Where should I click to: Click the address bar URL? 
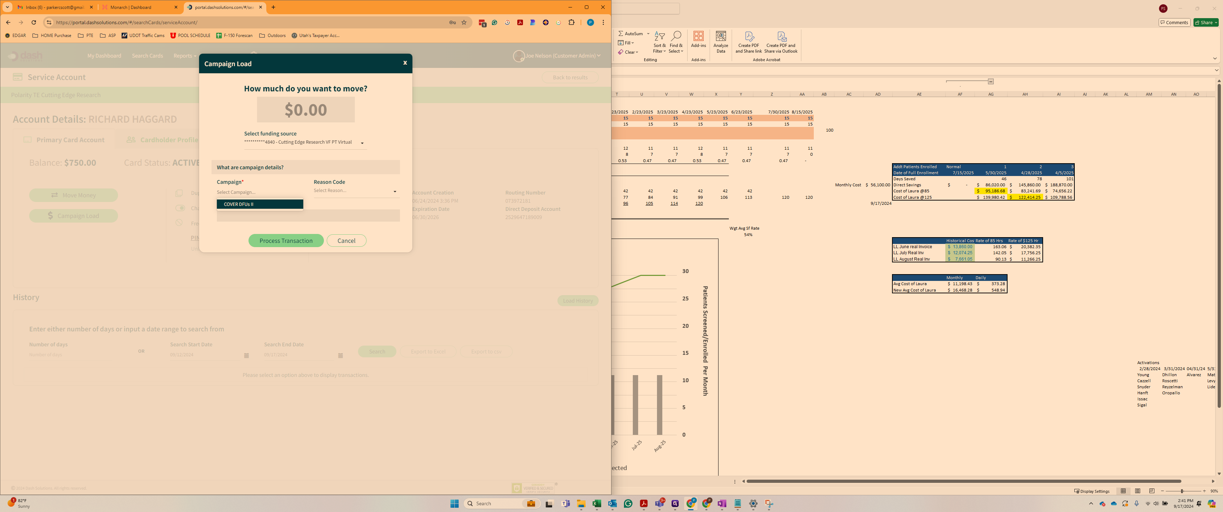click(126, 22)
